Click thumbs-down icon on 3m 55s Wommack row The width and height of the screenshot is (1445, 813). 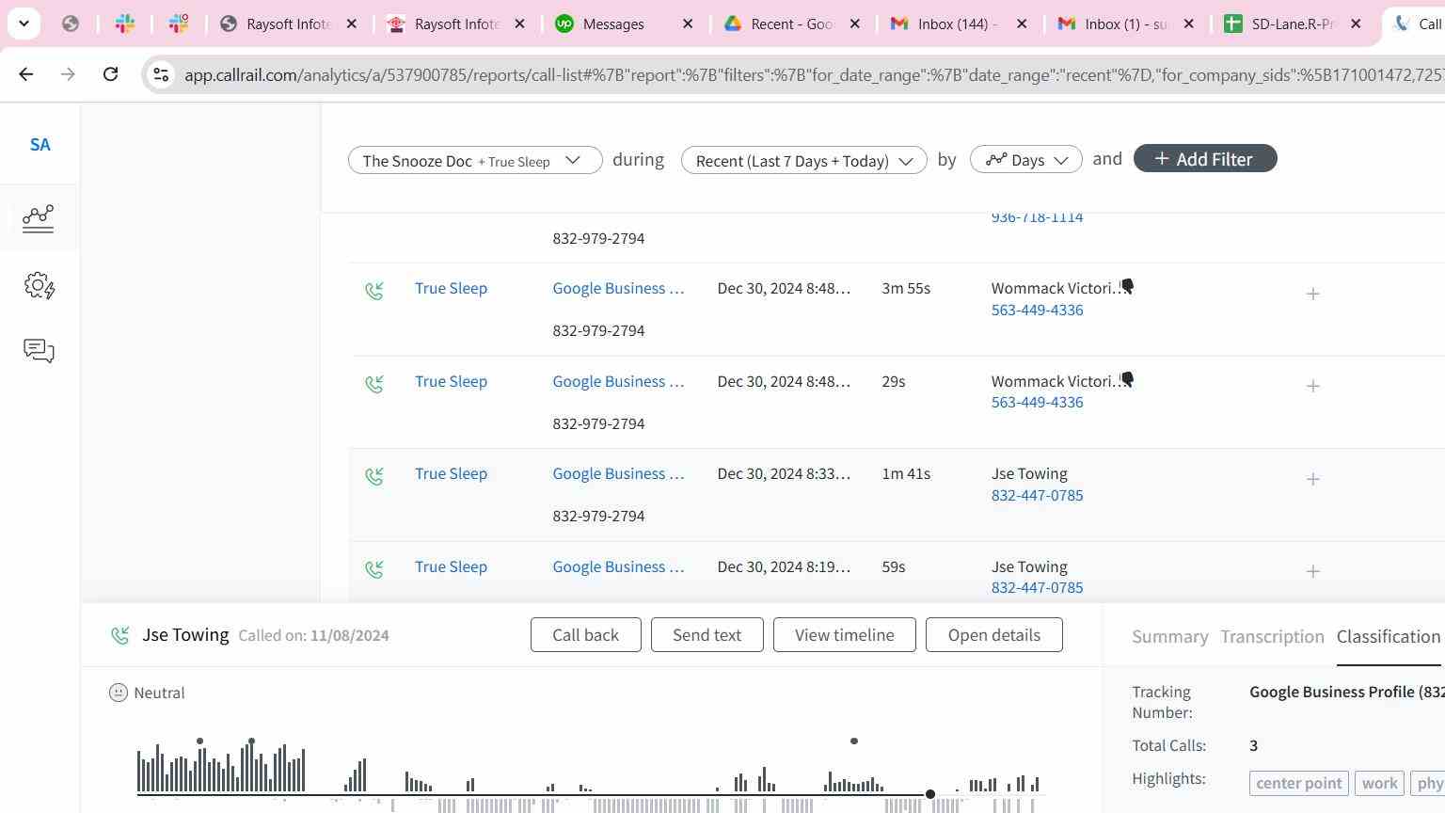[x=1127, y=286]
